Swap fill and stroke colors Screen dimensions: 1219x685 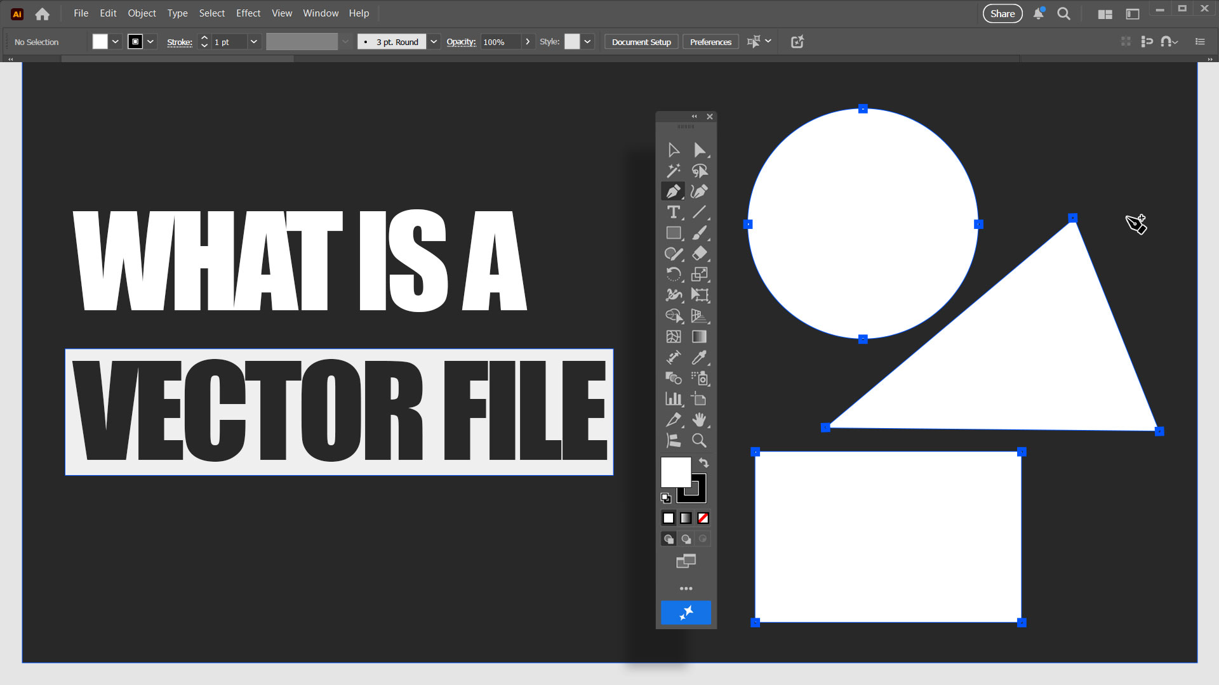[x=703, y=462]
